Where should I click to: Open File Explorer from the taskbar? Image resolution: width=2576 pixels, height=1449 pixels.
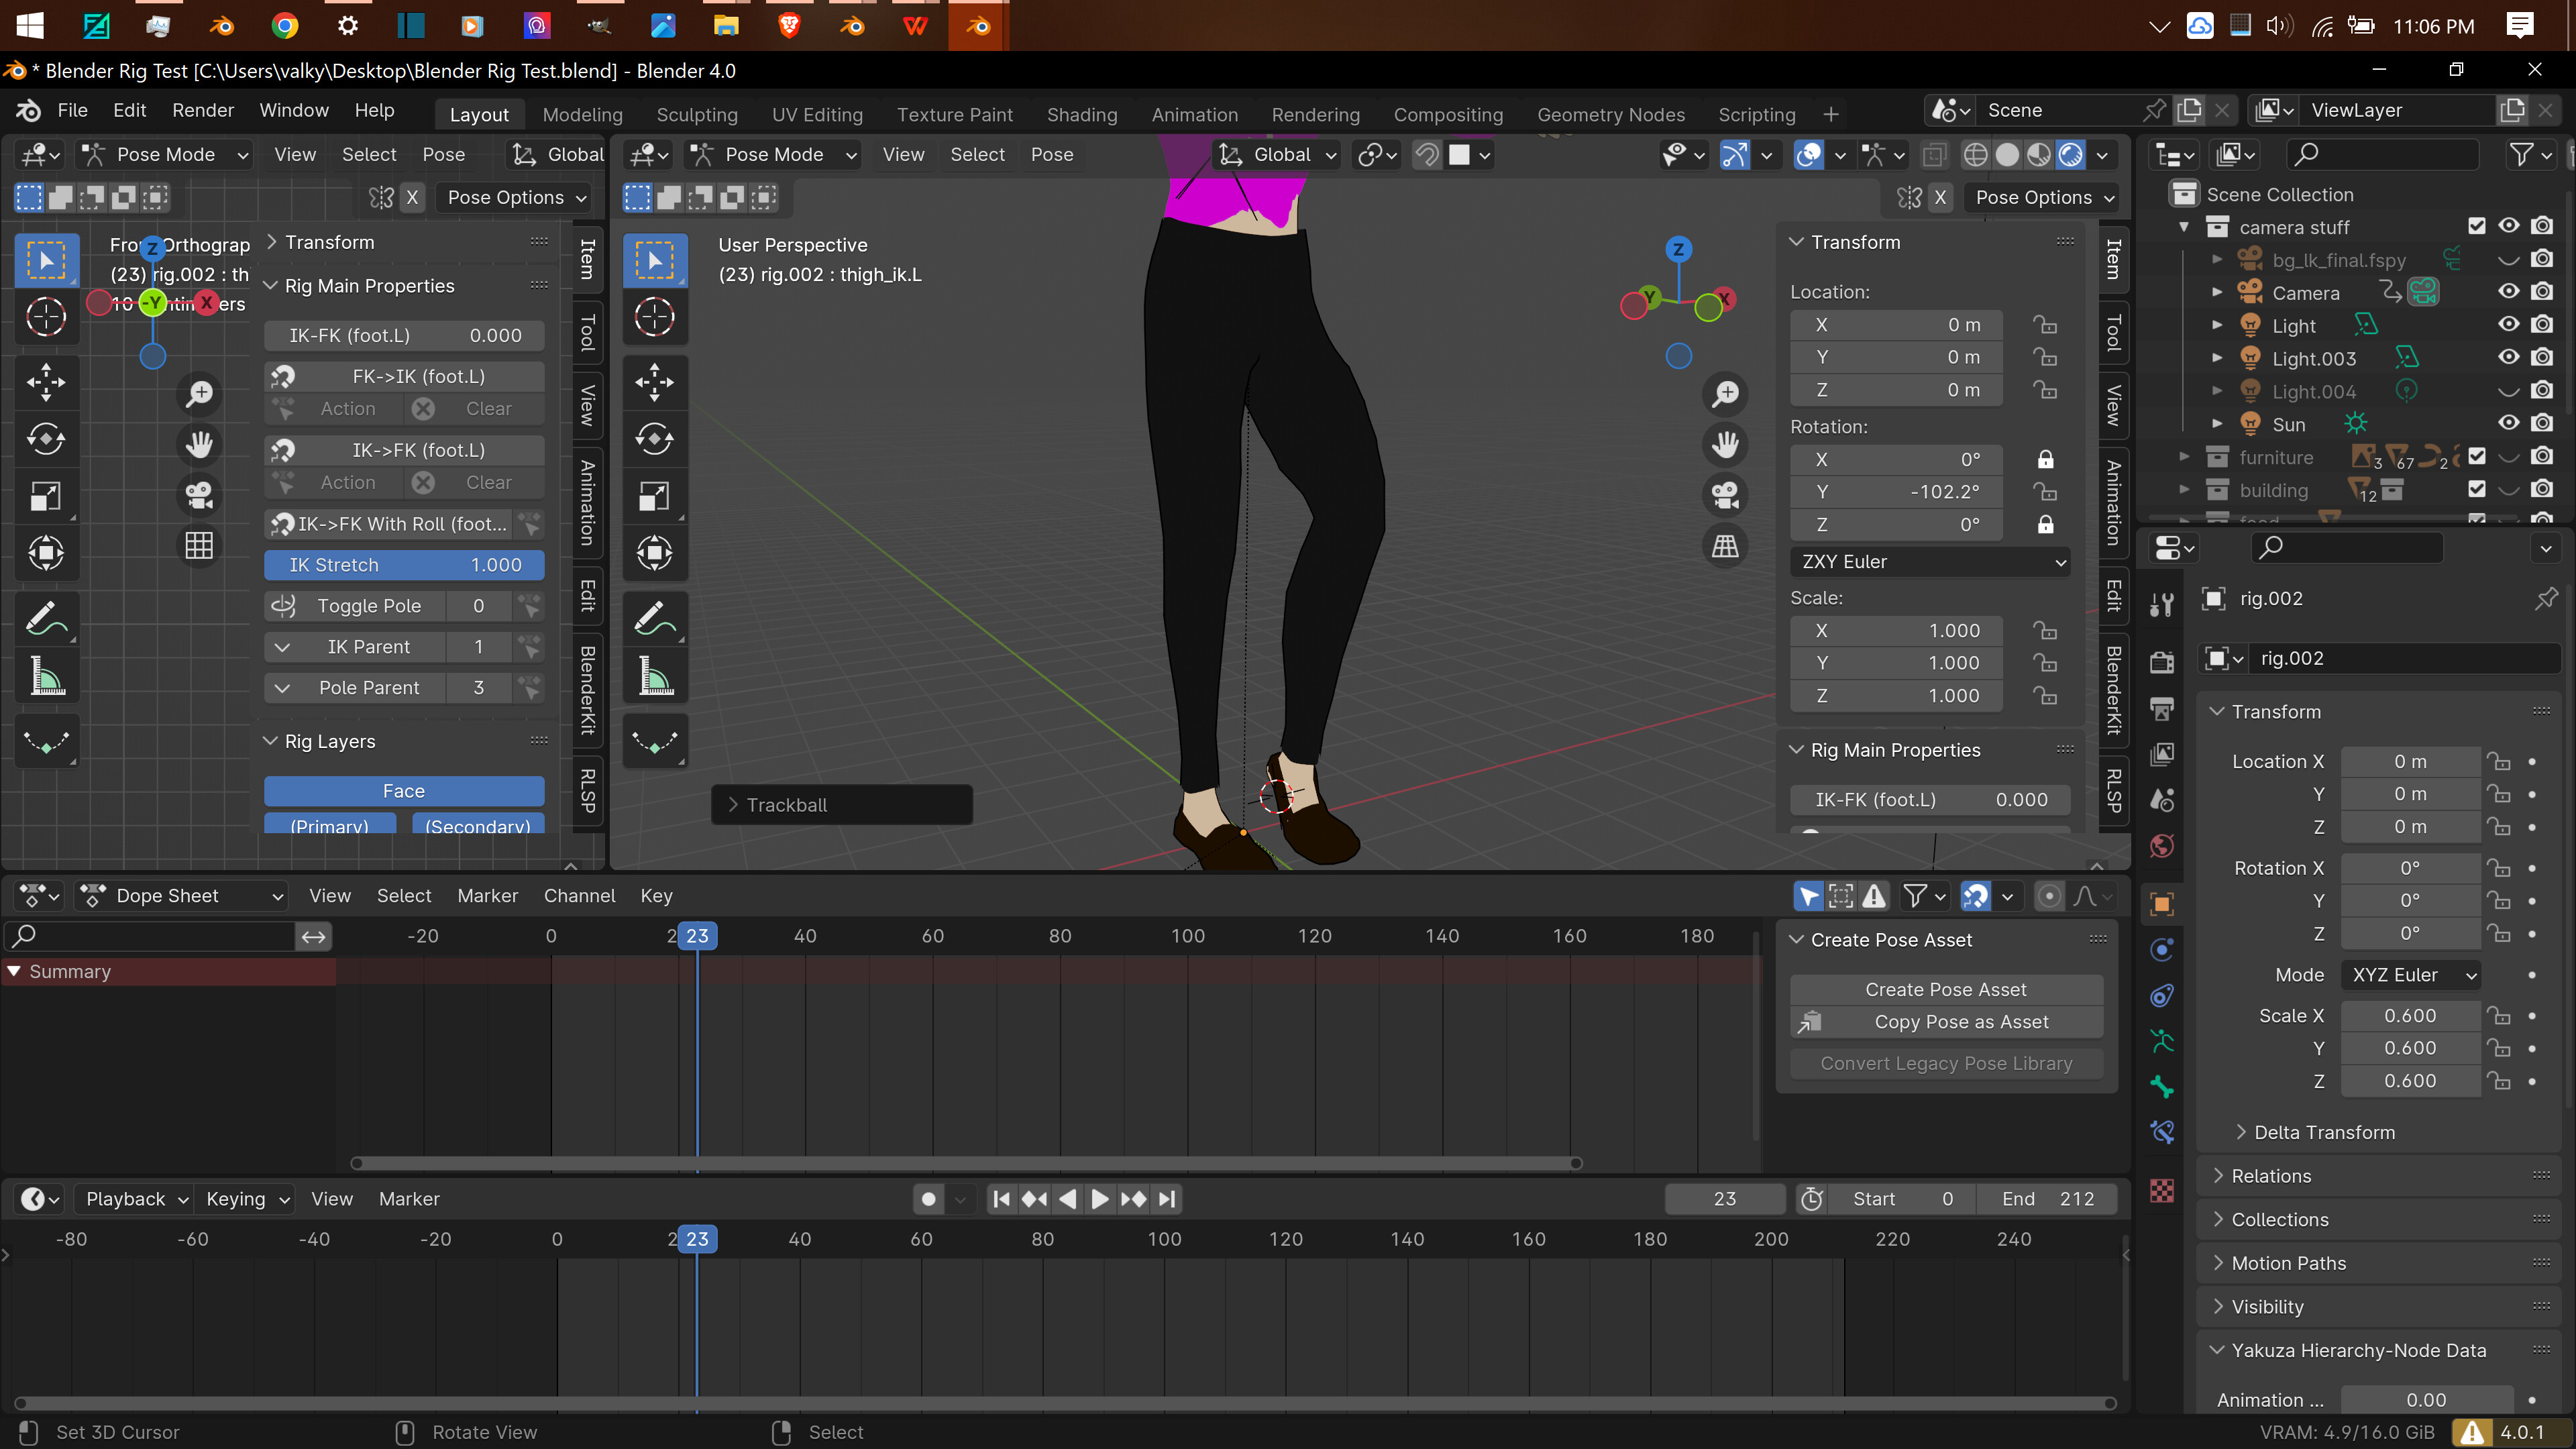coord(726,25)
